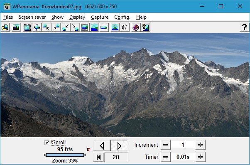Open the Config. menu
The image size is (250, 165).
pyautogui.click(x=122, y=17)
